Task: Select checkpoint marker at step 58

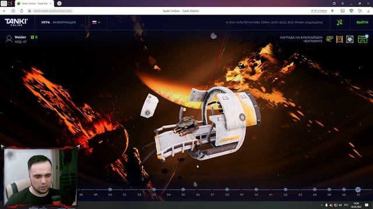Action: click(x=227, y=189)
